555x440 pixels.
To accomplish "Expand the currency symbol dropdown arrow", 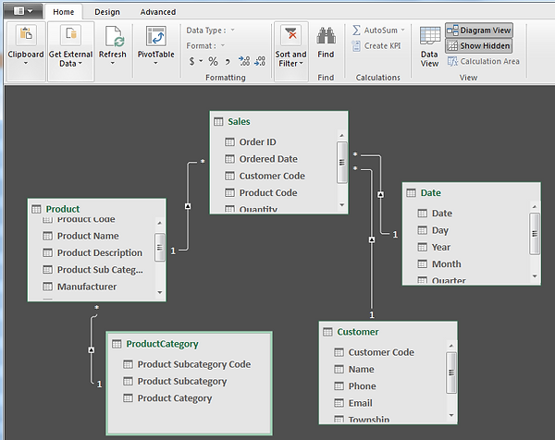I will (x=201, y=61).
